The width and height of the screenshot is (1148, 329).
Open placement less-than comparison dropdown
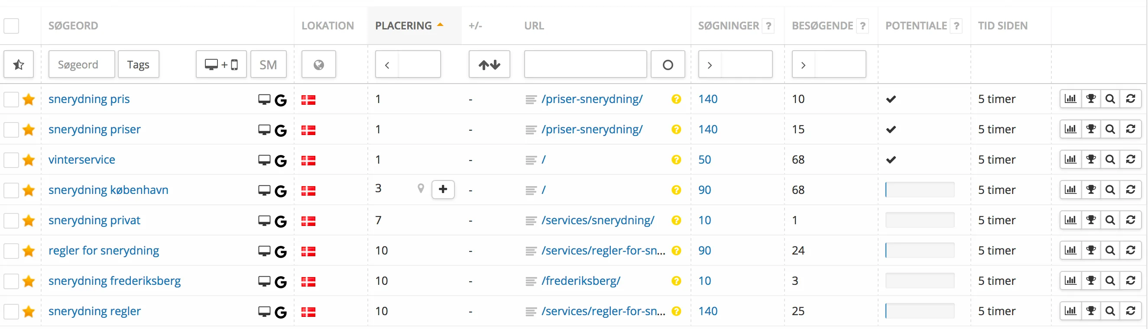pos(387,65)
